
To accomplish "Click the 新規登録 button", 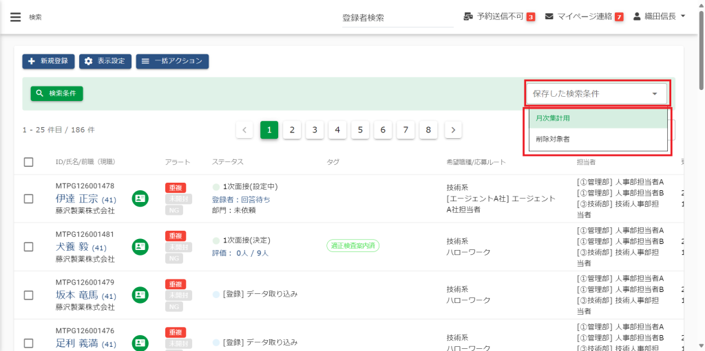I will [x=48, y=61].
